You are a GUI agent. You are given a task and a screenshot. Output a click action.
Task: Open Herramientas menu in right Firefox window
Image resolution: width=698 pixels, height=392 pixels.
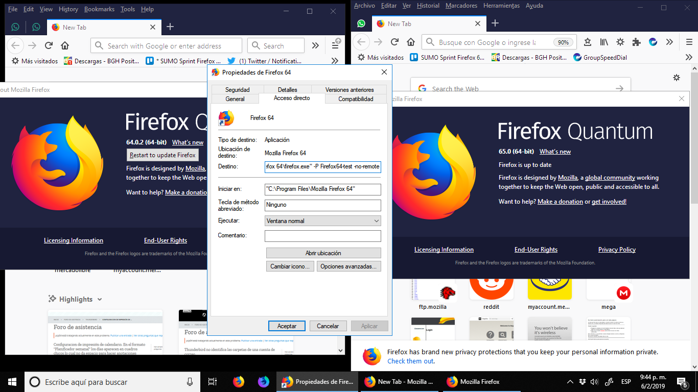pyautogui.click(x=501, y=6)
